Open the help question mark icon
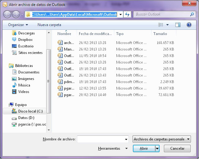The image size is (199, 159). [x=189, y=25]
